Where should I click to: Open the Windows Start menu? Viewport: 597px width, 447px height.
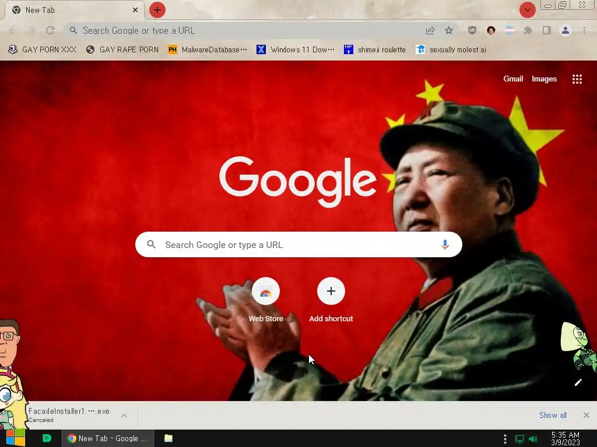pos(15,438)
